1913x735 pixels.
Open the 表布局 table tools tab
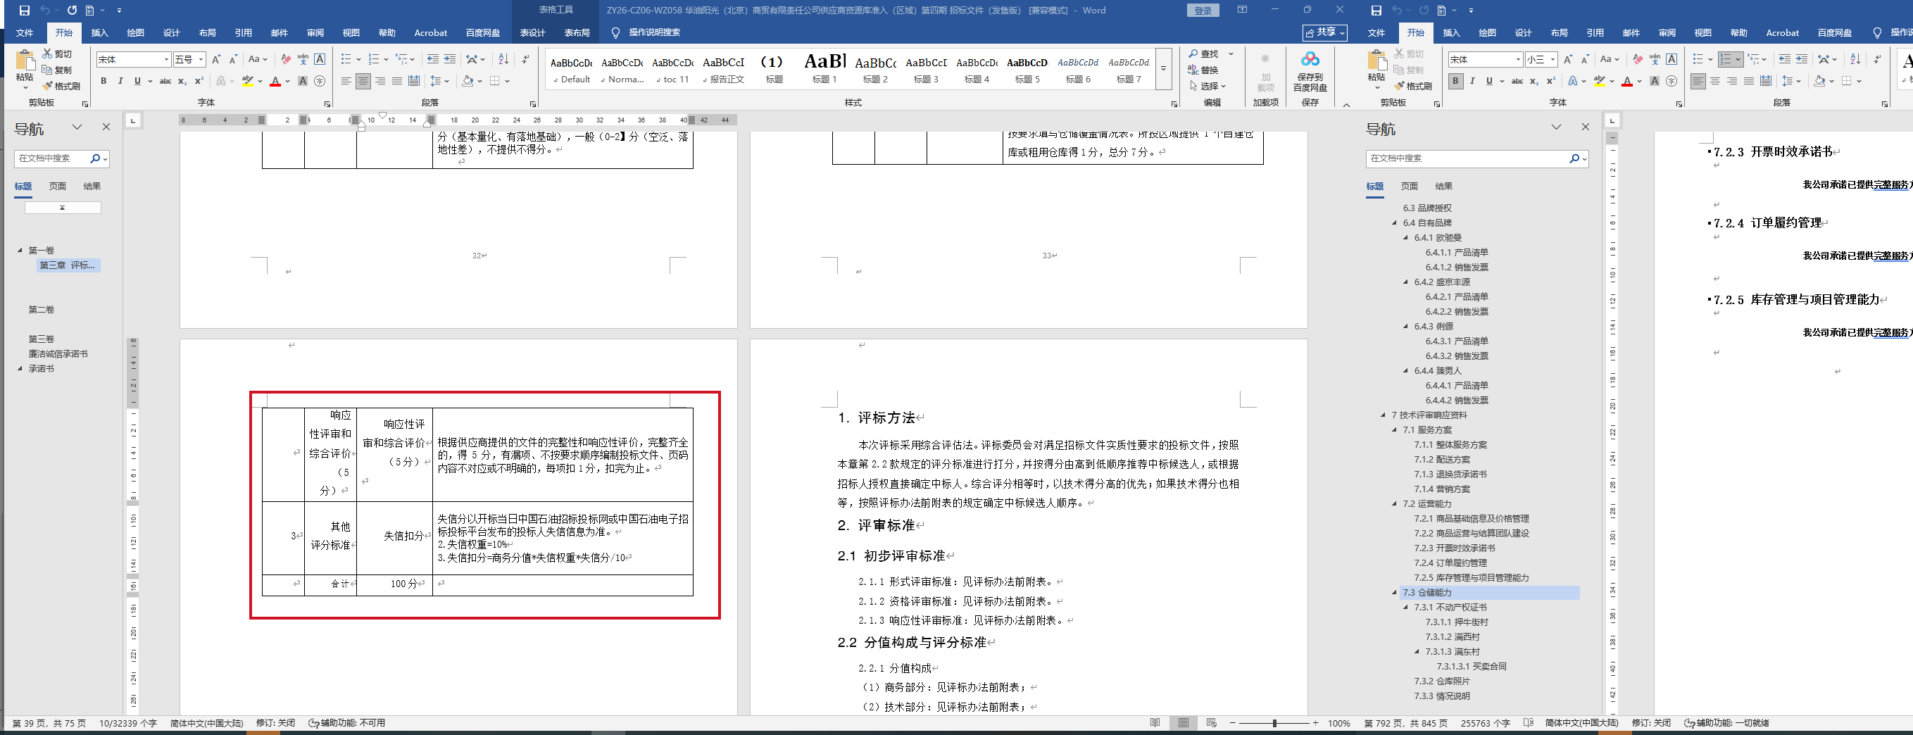point(577,32)
